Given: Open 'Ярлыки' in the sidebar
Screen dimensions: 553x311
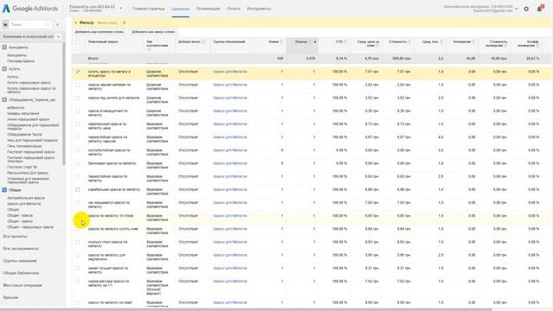Looking at the screenshot, I should pos(10,297).
